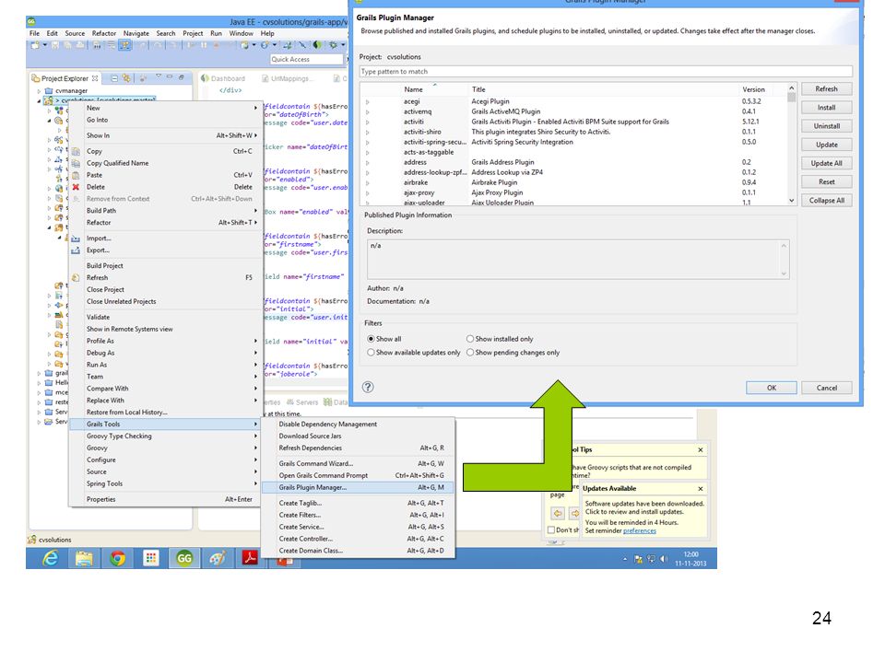Click the volume speaker icon in system tray

tap(665, 559)
